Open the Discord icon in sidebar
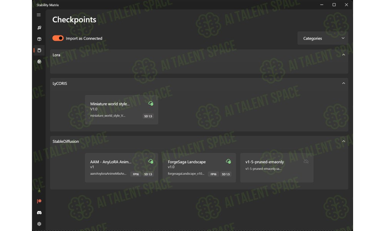The height and width of the screenshot is (231, 385). pyautogui.click(x=39, y=213)
